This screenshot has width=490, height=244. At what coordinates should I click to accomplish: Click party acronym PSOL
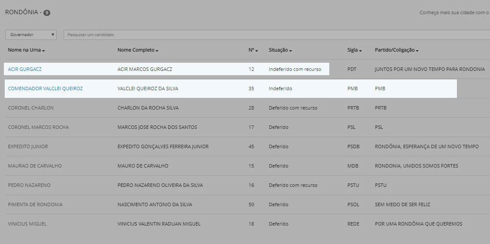click(x=353, y=204)
